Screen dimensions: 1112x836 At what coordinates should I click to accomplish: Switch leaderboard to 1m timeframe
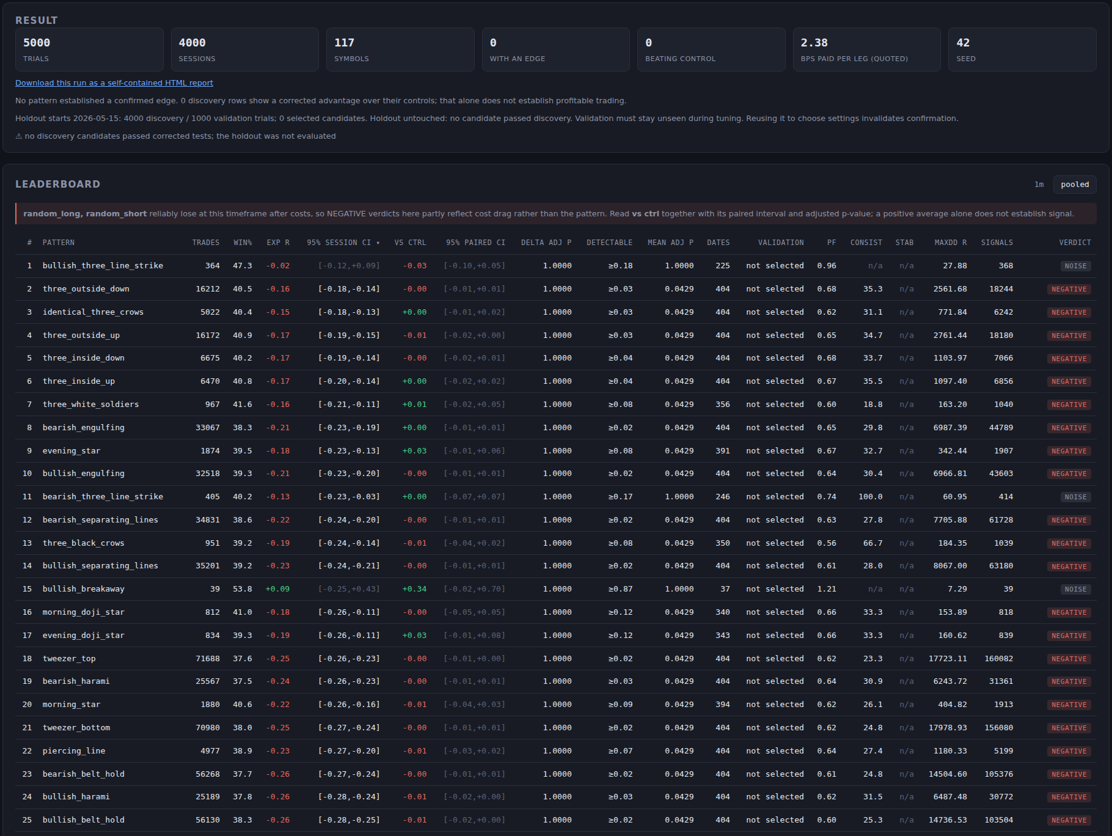[1039, 185]
